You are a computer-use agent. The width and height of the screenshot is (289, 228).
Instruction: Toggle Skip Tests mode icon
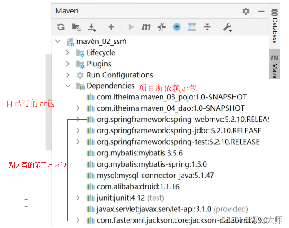[x=162, y=27]
